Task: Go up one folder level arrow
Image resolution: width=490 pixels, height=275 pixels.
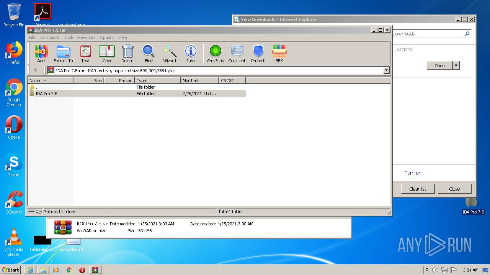Action: tap(35, 70)
